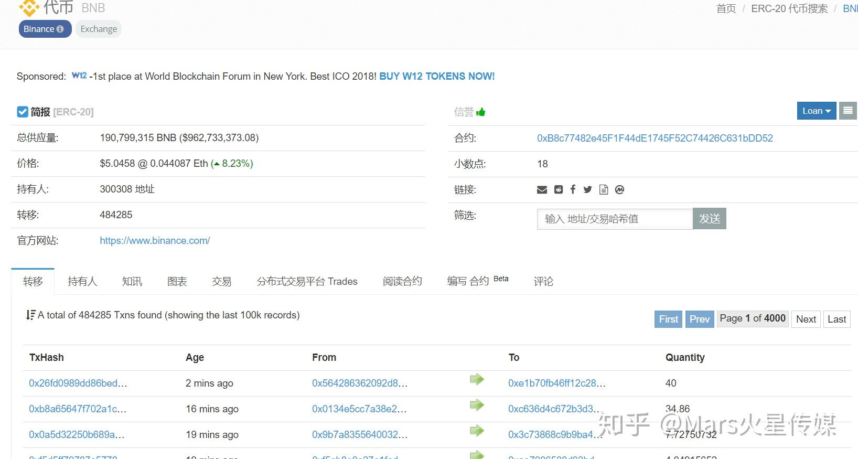Open the 0xB8c77482 contract address link
858x459 pixels.
click(655, 138)
